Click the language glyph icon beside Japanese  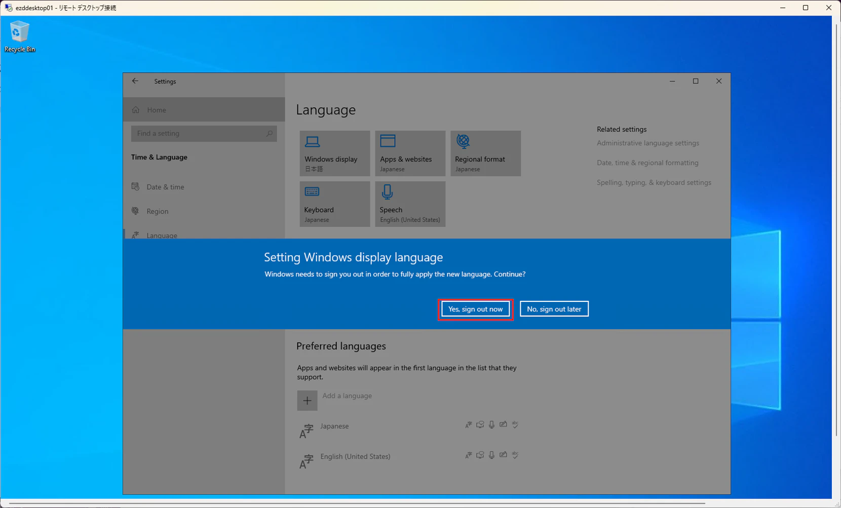[x=306, y=431]
